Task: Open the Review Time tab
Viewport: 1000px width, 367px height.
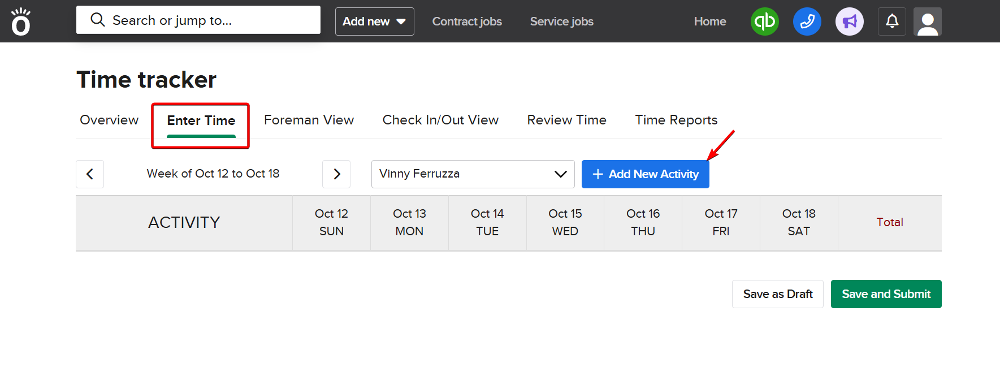Action: (566, 120)
